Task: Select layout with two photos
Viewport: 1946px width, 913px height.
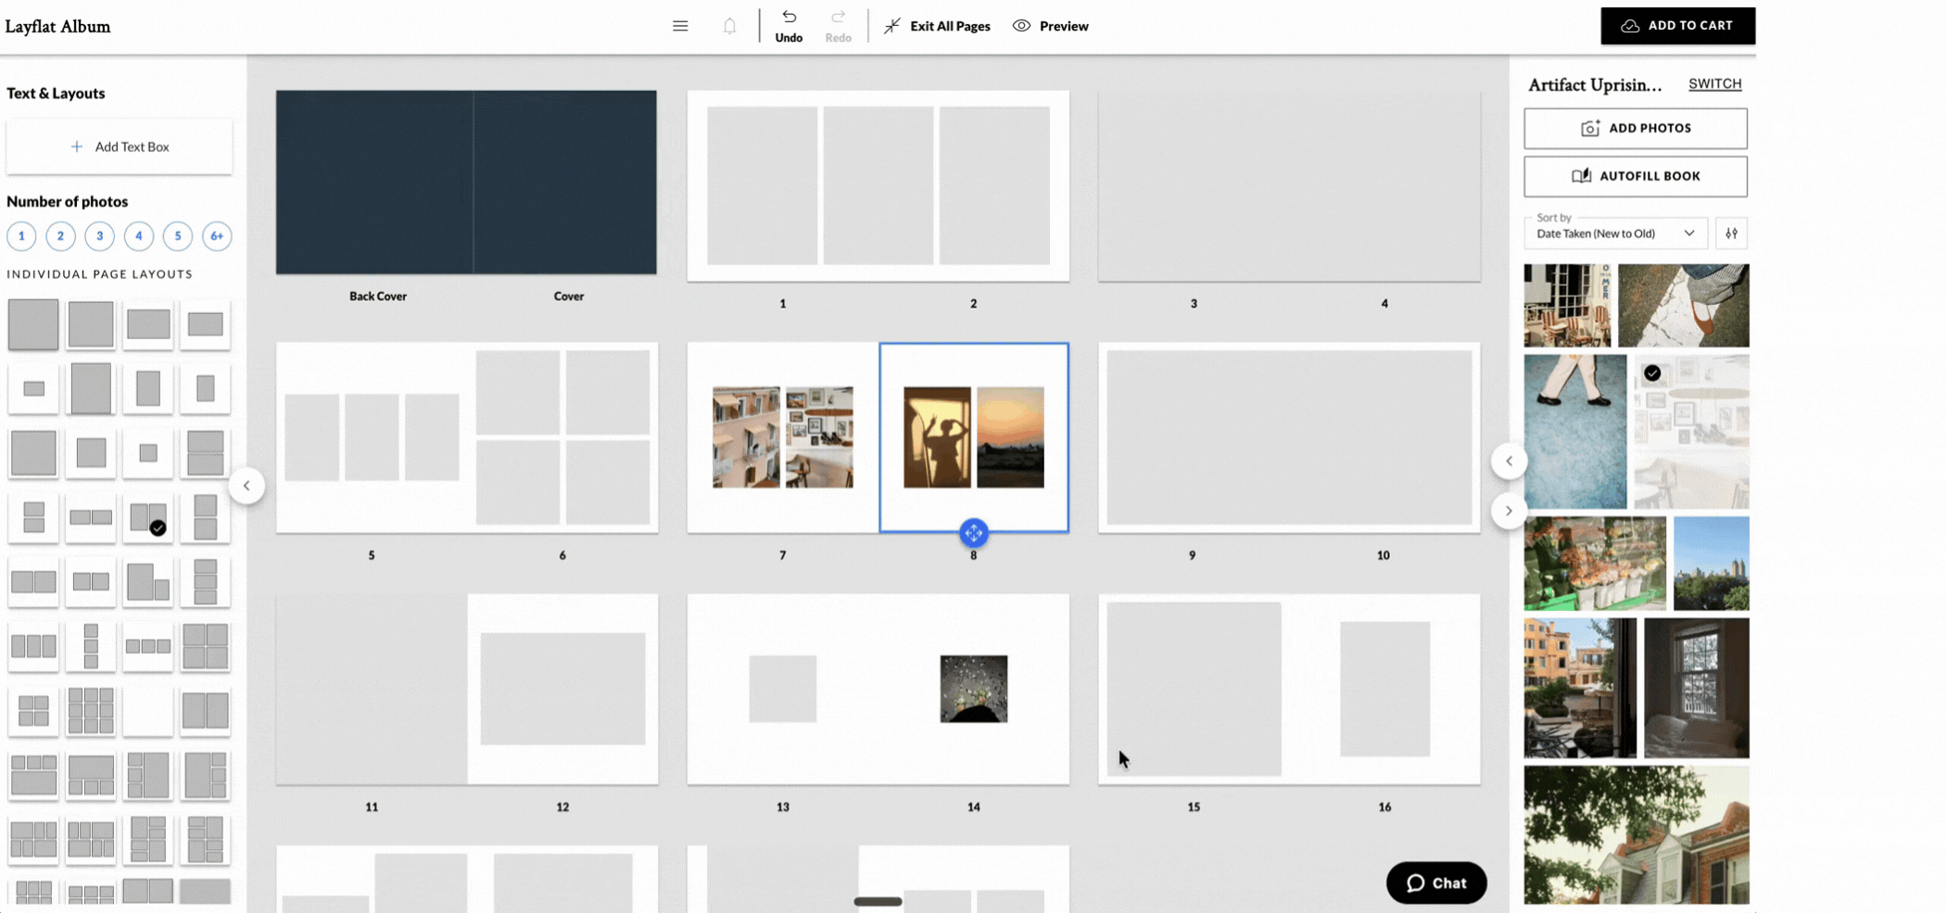Action: tap(60, 236)
